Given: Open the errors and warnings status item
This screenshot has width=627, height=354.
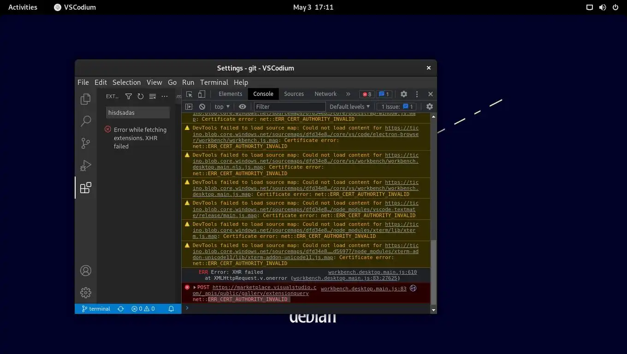Looking at the screenshot, I should pyautogui.click(x=143, y=309).
